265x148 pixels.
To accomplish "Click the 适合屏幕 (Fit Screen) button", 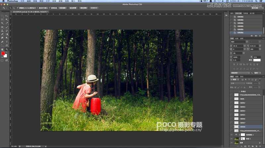I will (x=73, y=8).
